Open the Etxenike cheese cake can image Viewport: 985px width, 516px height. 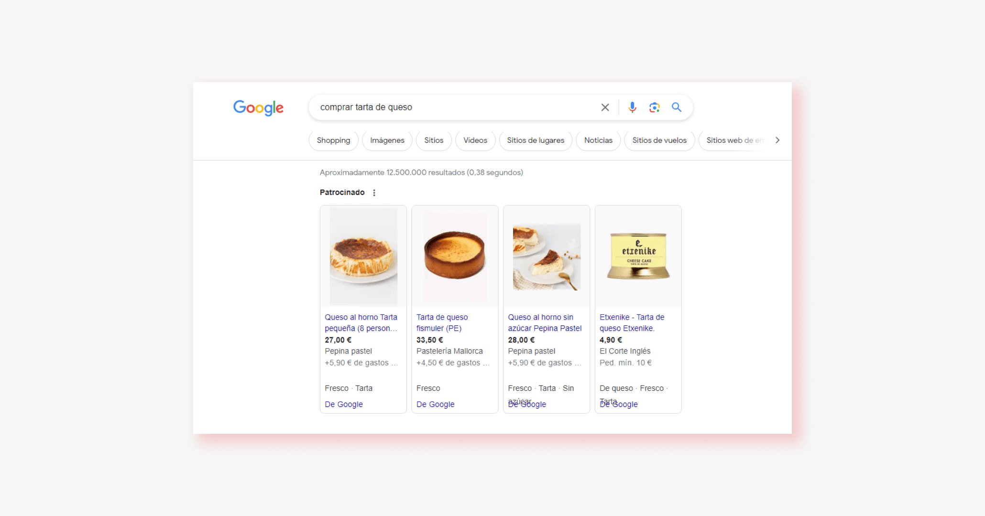click(x=638, y=257)
